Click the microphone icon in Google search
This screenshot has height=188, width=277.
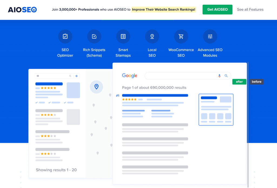pyautogui.click(x=219, y=76)
